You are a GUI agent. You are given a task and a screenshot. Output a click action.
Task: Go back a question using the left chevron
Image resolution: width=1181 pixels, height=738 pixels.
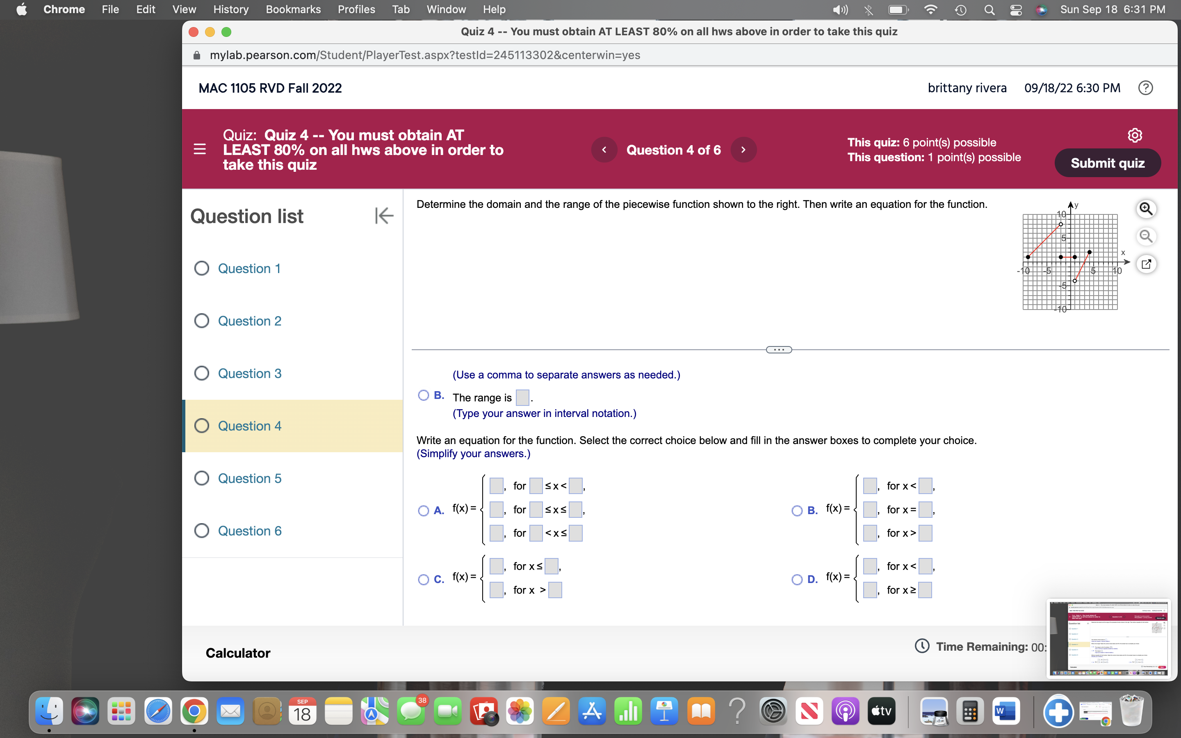pos(605,150)
